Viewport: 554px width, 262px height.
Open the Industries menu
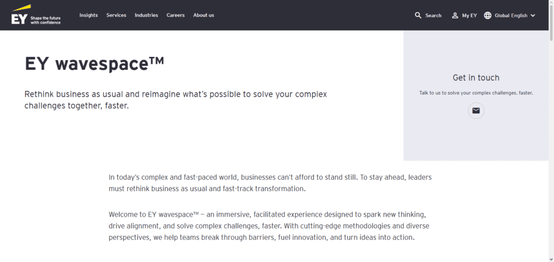146,15
